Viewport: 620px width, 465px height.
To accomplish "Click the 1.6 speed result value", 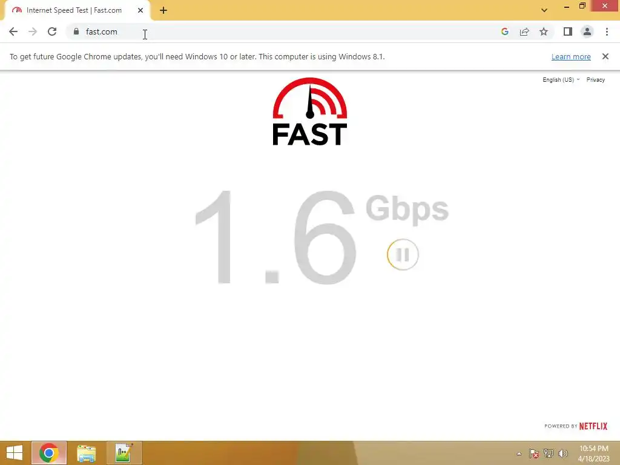I will click(x=276, y=237).
